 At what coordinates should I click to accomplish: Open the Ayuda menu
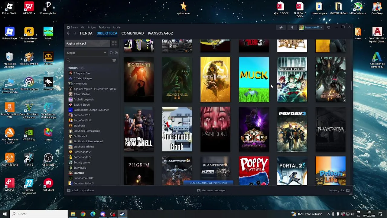tap(116, 27)
